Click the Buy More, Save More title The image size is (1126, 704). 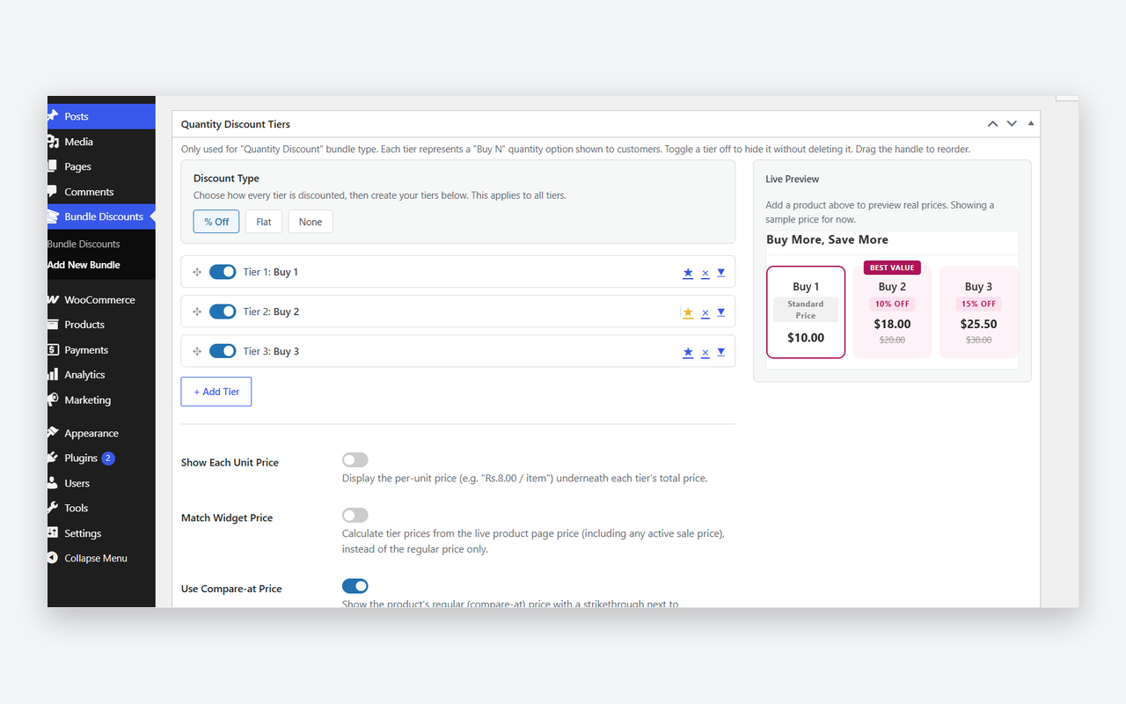coord(827,239)
